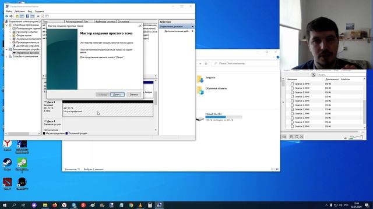Click the Диск 4 label block

[x=52, y=125]
